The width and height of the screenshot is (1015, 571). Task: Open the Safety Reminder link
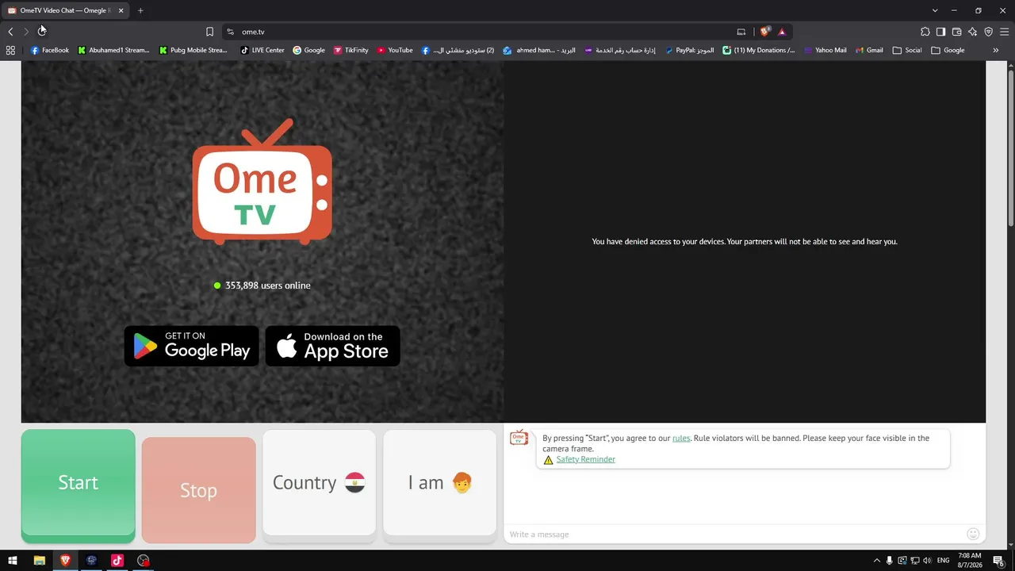(585, 459)
